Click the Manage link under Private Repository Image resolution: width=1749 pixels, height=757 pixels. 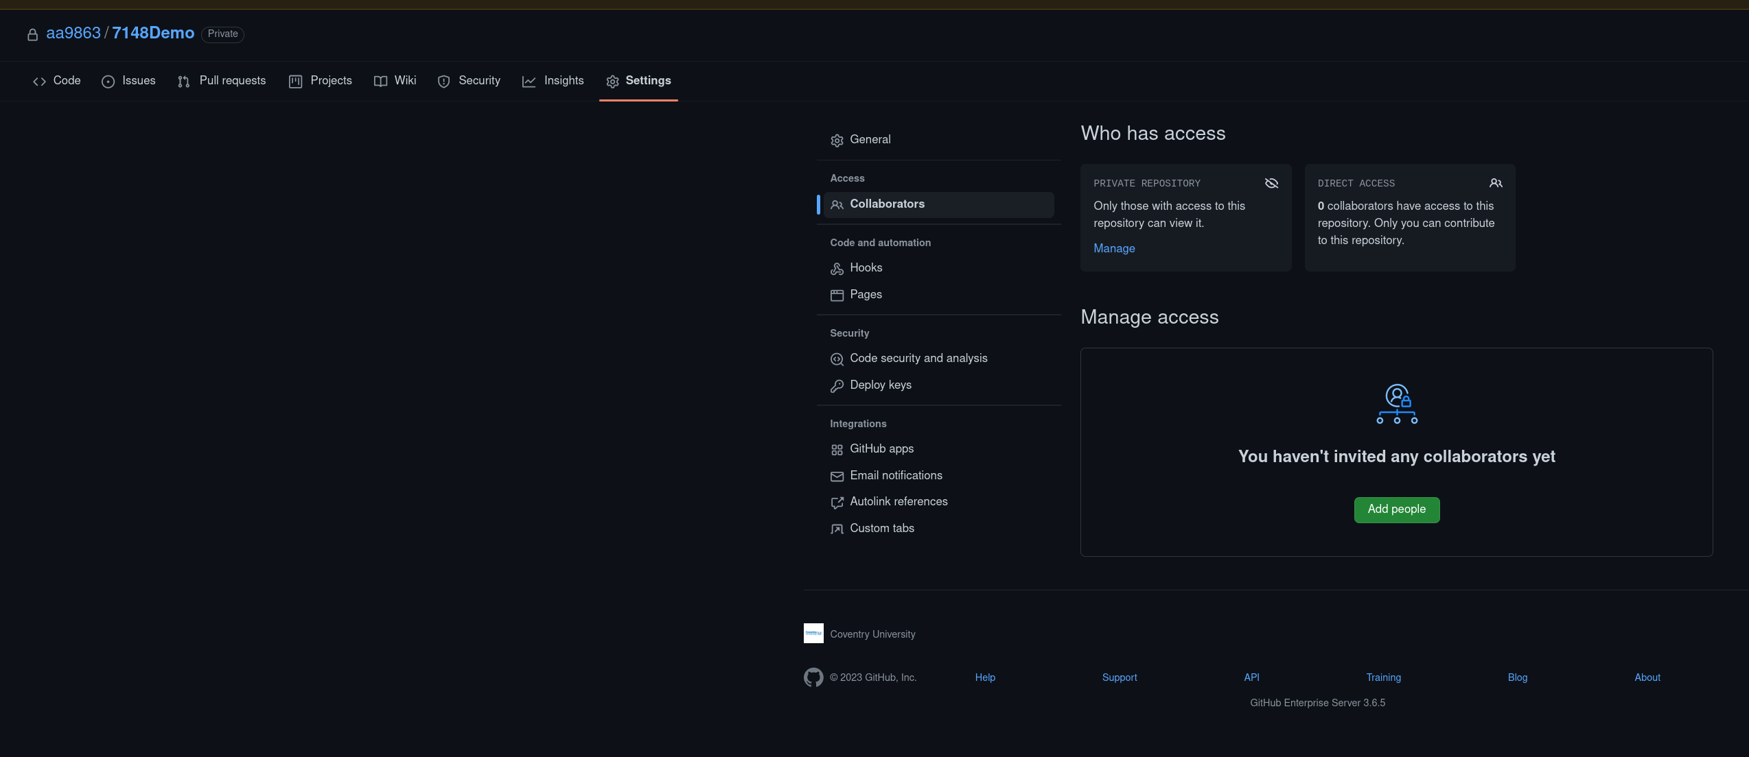pos(1114,248)
